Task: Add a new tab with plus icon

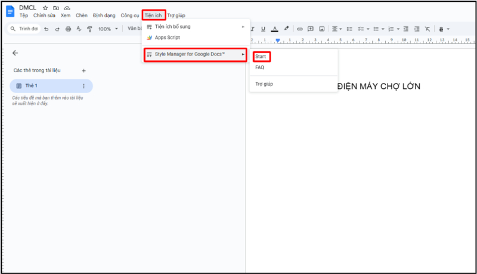Action: coord(83,70)
